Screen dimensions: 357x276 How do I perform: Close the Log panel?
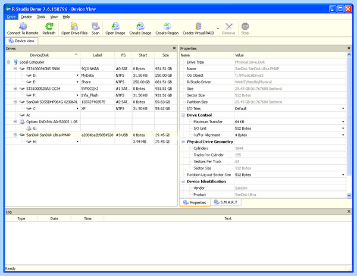tap(349, 212)
